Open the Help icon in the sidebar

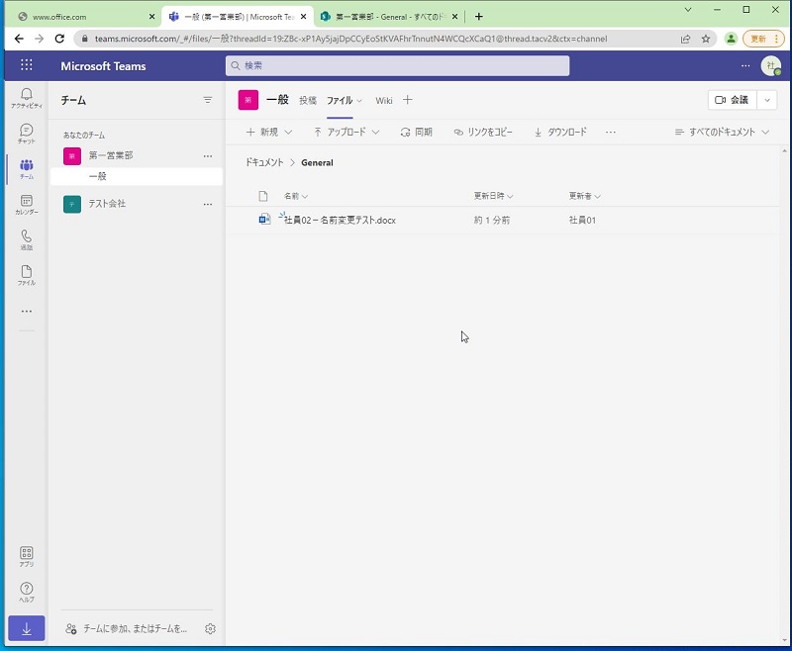pyautogui.click(x=27, y=592)
